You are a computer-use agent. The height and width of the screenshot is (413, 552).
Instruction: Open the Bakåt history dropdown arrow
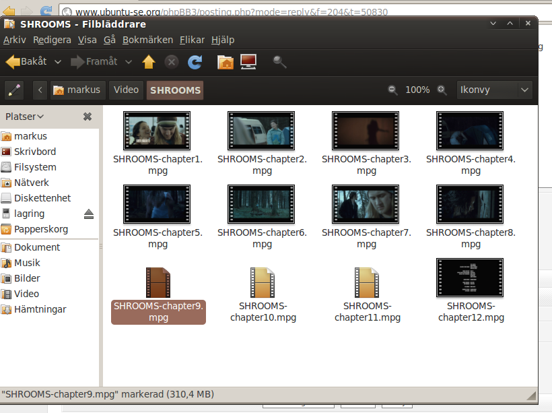[58, 62]
